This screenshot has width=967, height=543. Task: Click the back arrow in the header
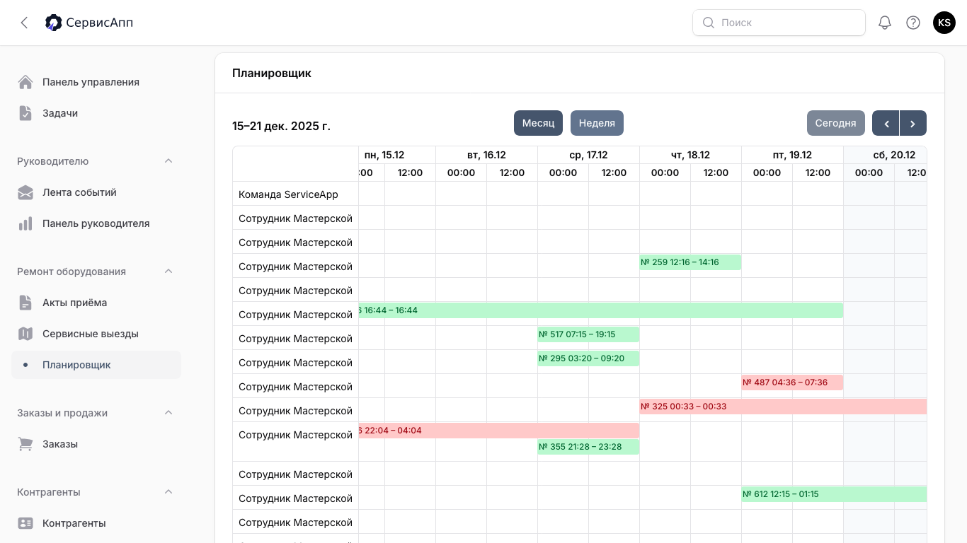point(24,23)
